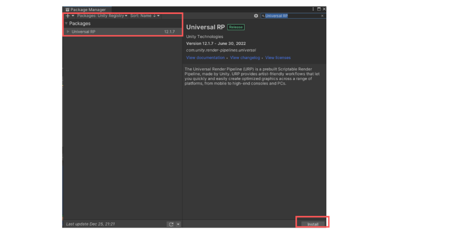Expand the Universal RP version list arrow
Viewport: 459px width, 234px height.
[x=68, y=32]
